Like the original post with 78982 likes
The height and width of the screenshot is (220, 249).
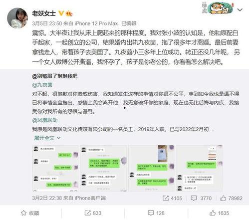point(231,198)
